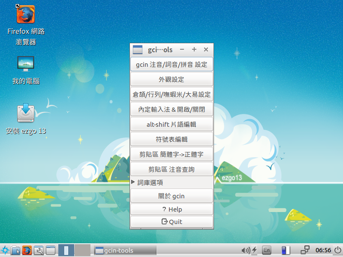This screenshot has width=343, height=257.
Task: Click the lightning power status icon
Action: pyautogui.click(x=254, y=250)
